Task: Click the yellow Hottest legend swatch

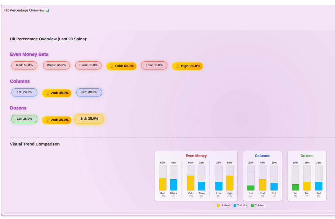Action: 218,205
